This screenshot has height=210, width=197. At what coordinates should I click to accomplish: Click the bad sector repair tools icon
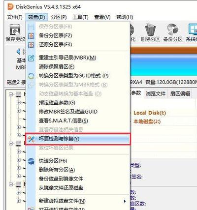(31, 139)
